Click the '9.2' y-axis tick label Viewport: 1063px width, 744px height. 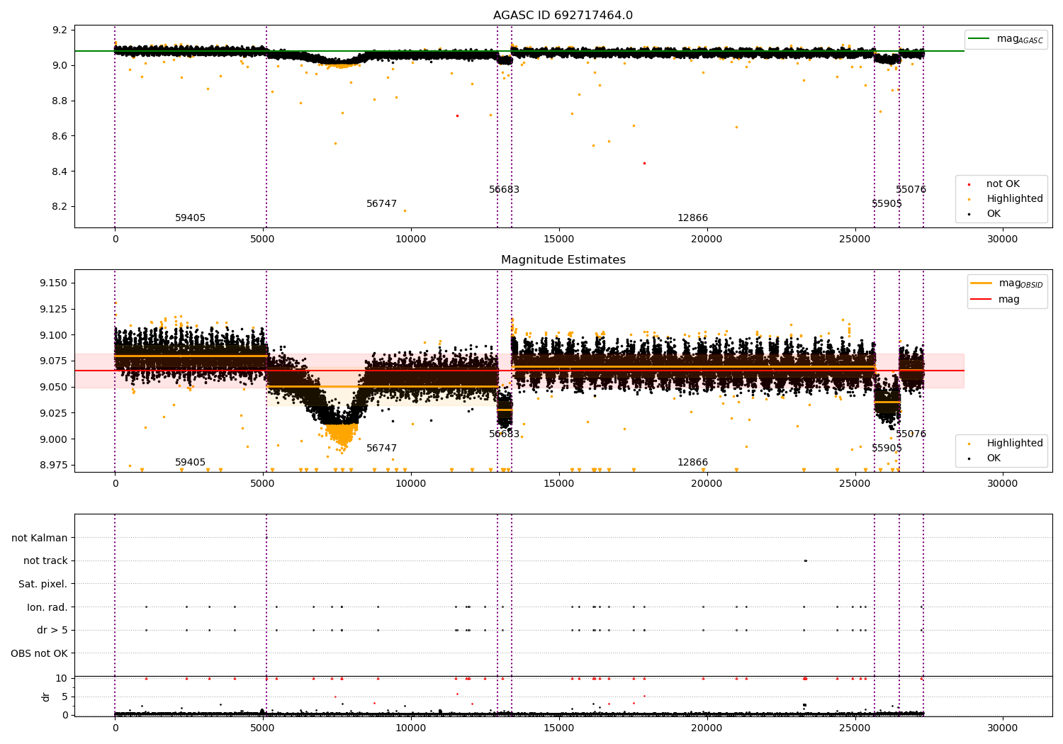coord(61,30)
